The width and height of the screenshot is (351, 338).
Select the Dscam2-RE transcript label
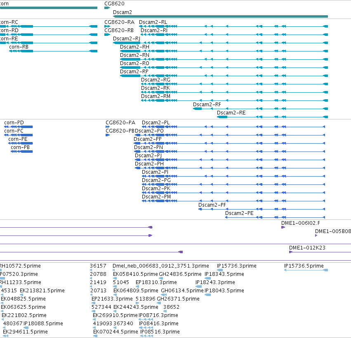pyautogui.click(x=231, y=113)
